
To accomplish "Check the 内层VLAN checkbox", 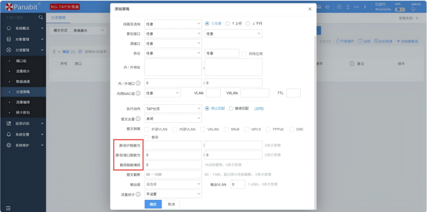I will click(x=175, y=129).
